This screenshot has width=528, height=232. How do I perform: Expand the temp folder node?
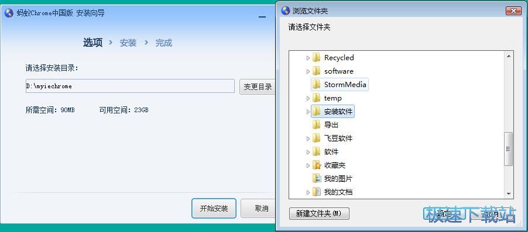[308, 98]
